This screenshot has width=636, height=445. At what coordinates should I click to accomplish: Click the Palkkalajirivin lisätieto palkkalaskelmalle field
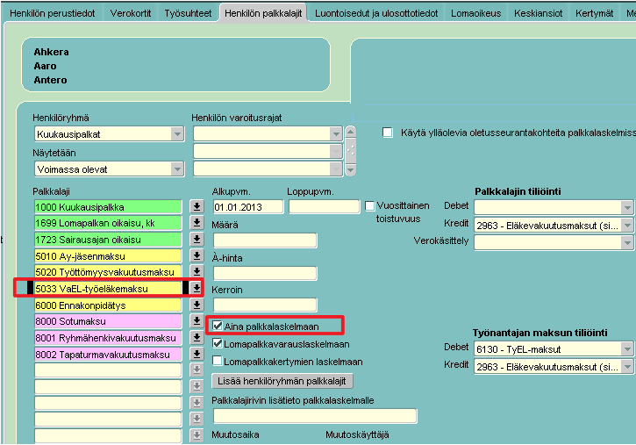(x=315, y=416)
